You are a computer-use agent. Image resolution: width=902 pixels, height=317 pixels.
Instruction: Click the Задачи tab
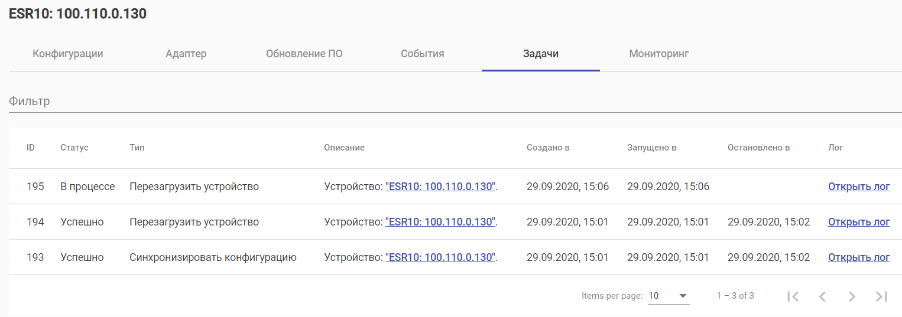point(541,54)
